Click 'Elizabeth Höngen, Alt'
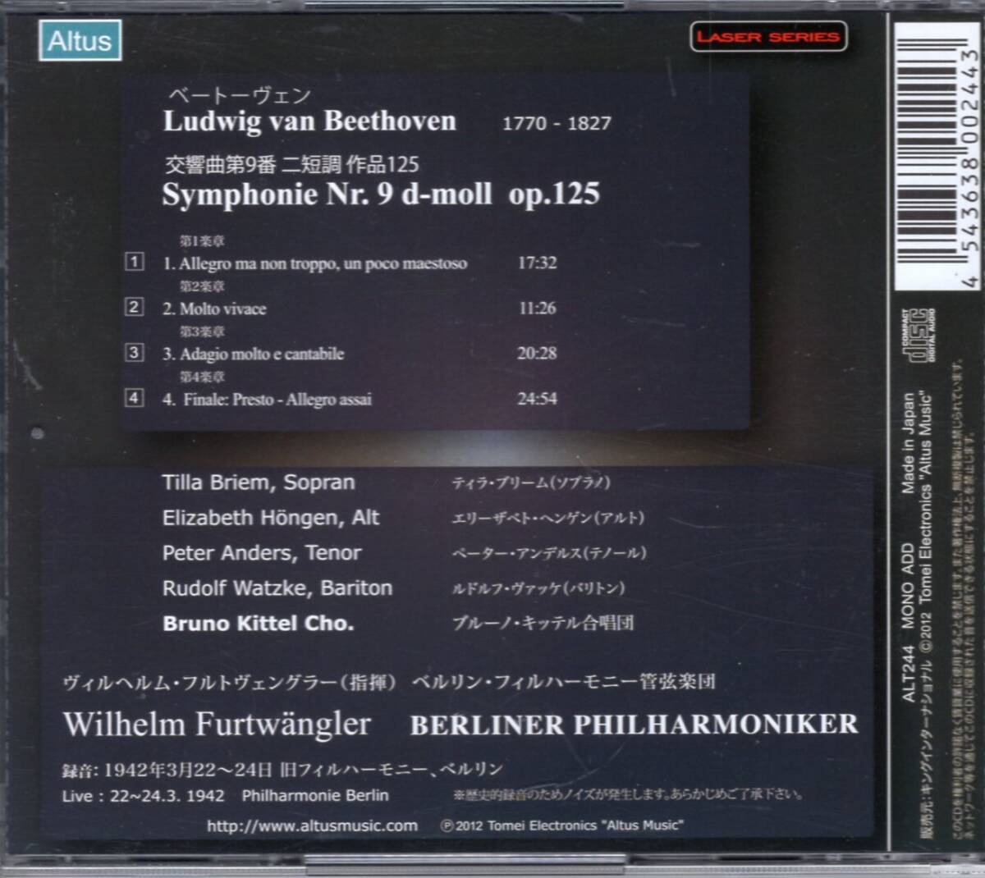Screen dimensions: 985x878 [x=271, y=518]
